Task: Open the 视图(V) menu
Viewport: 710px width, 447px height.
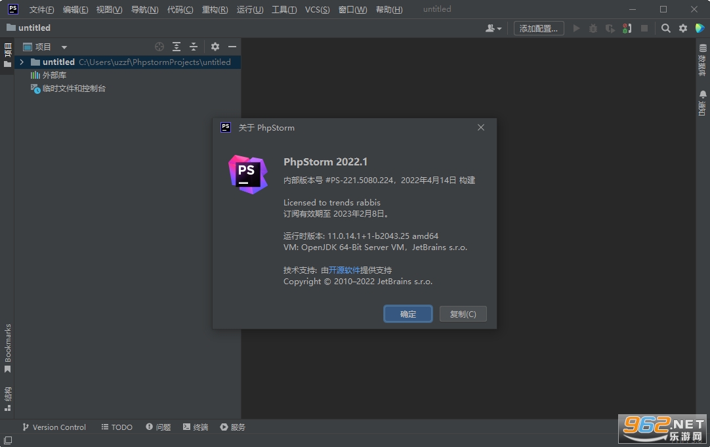Action: click(x=109, y=9)
